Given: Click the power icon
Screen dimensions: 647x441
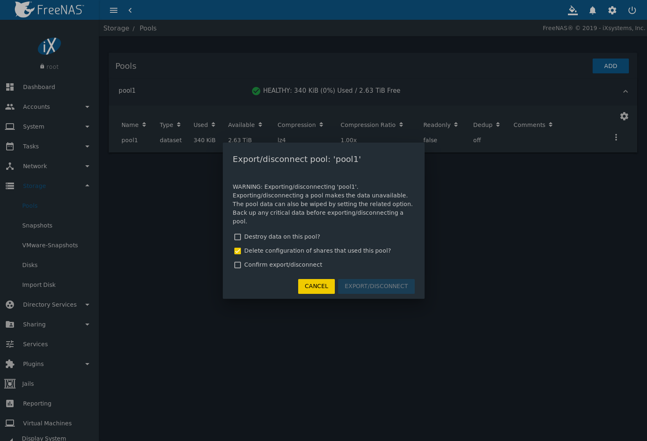Looking at the screenshot, I should (632, 10).
